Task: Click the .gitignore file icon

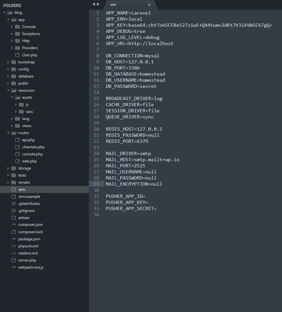Action: click(13, 211)
